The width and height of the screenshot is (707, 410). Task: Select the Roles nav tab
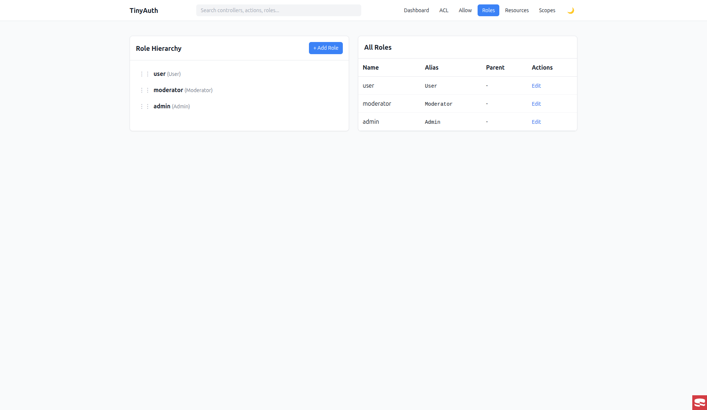(488, 10)
